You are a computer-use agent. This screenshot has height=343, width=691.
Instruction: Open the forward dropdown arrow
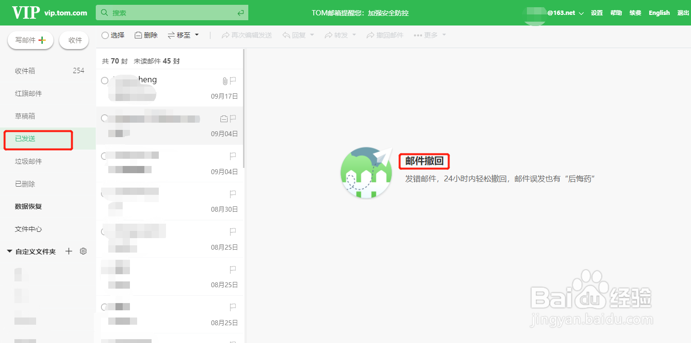354,35
